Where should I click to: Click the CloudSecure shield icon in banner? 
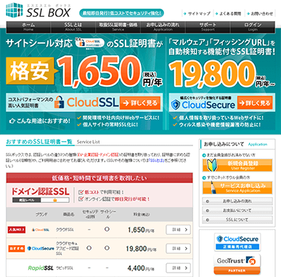coord(176,105)
